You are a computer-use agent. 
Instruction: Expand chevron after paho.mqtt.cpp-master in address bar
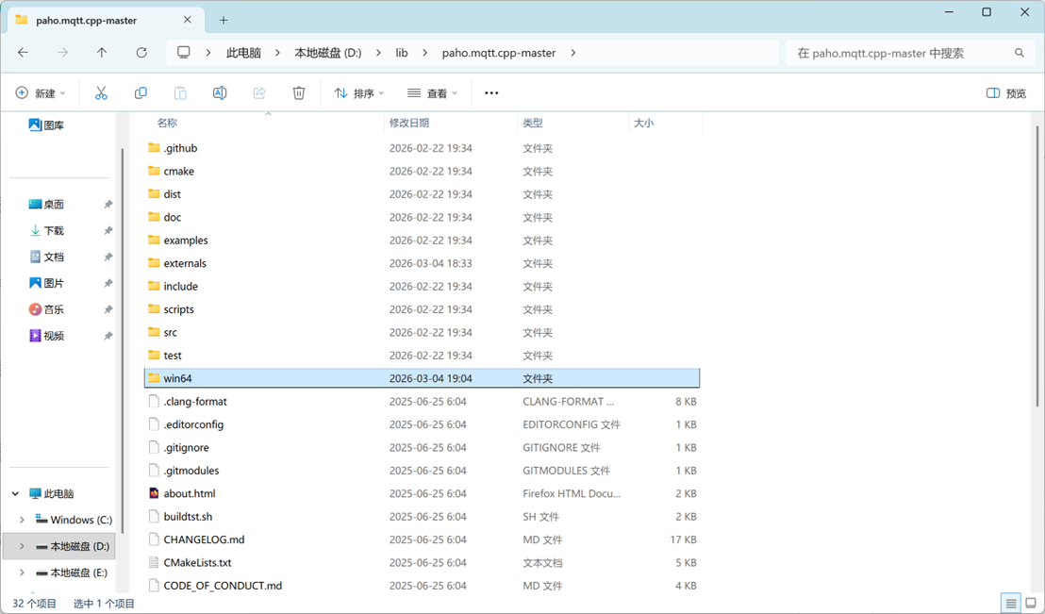click(573, 53)
